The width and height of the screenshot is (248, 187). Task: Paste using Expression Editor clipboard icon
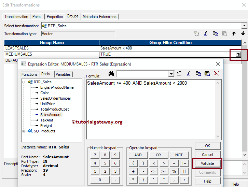coord(207,73)
